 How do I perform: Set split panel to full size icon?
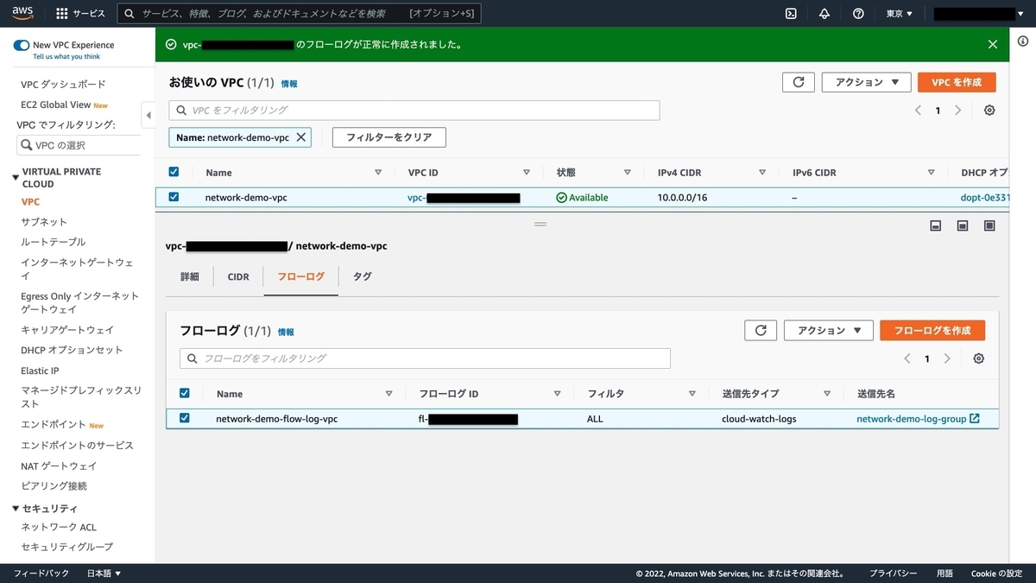point(990,225)
